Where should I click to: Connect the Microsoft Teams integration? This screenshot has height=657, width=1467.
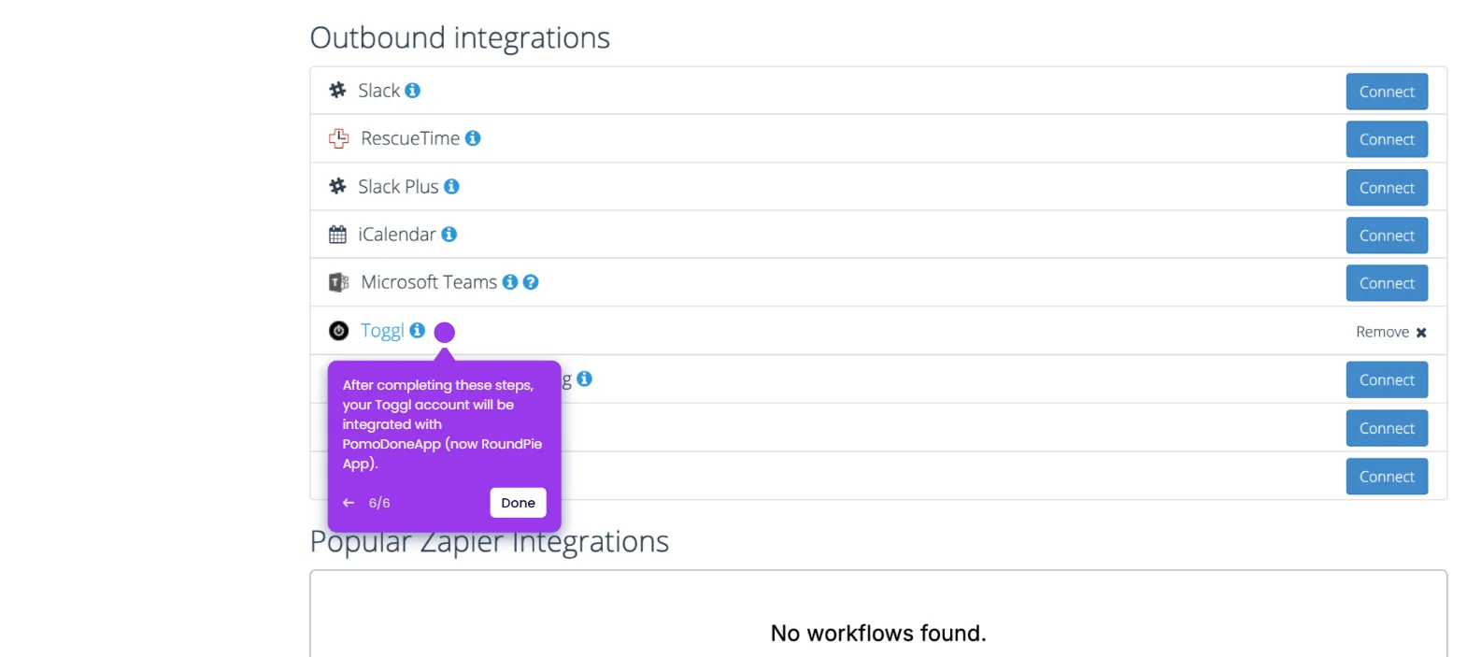(x=1387, y=283)
